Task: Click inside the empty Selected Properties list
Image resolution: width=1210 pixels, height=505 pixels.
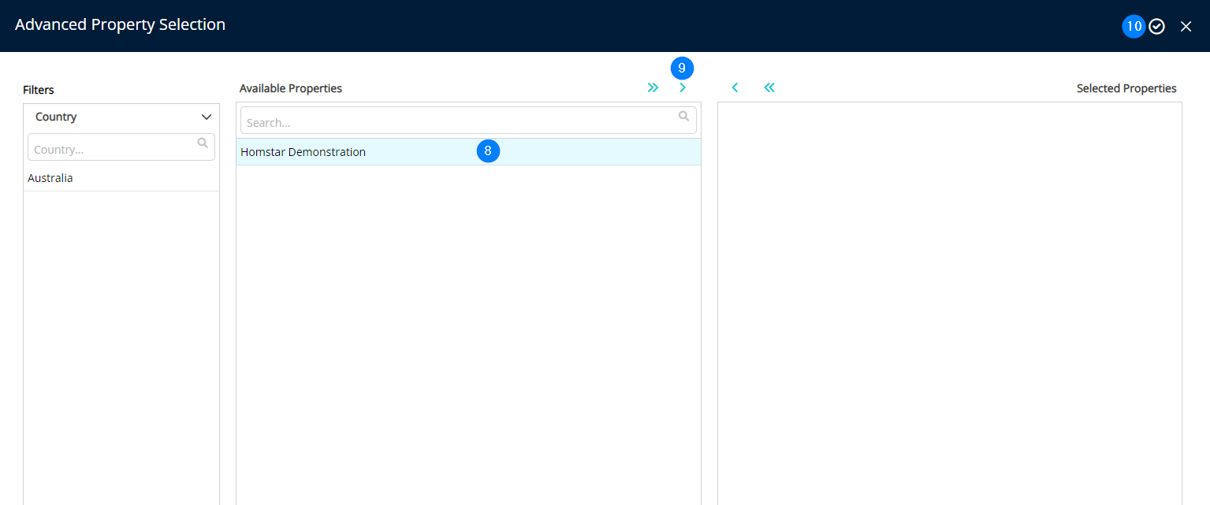Action: 949,299
